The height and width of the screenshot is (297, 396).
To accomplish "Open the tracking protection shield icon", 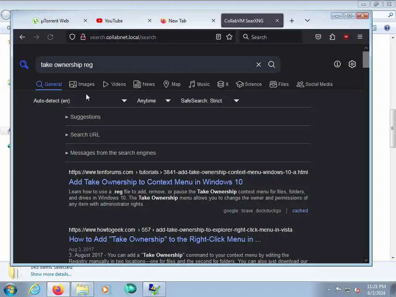I will point(72,37).
